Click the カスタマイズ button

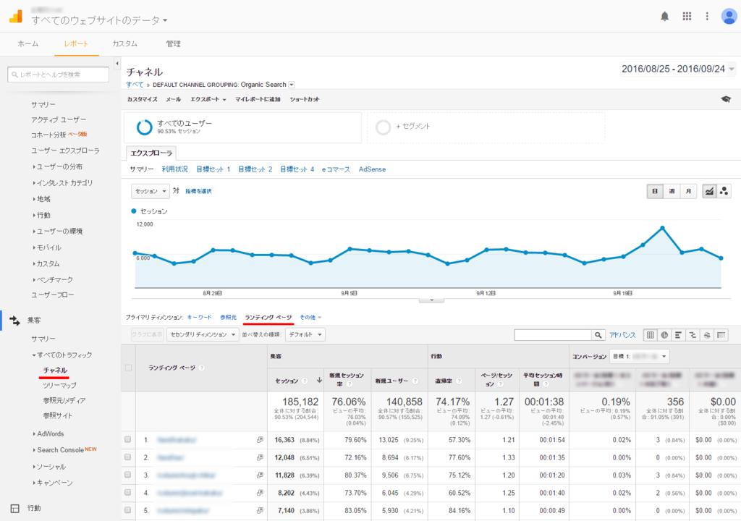(143, 99)
